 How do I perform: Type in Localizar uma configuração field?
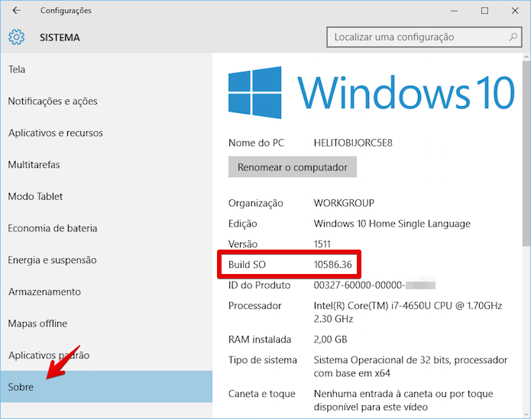click(416, 37)
